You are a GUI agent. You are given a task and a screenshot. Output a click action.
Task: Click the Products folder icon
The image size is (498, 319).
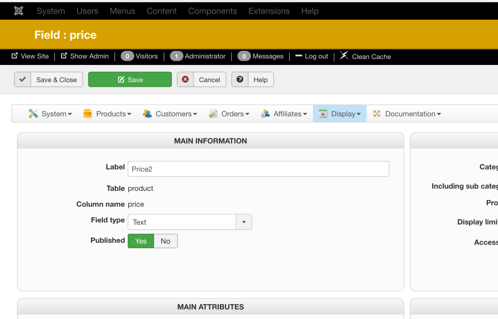coord(88,113)
